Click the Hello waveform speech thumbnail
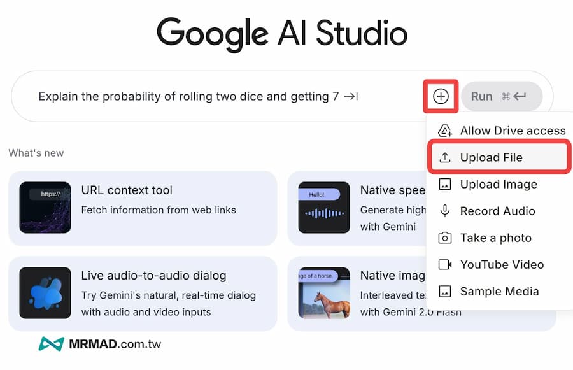The width and height of the screenshot is (573, 370). [324, 208]
